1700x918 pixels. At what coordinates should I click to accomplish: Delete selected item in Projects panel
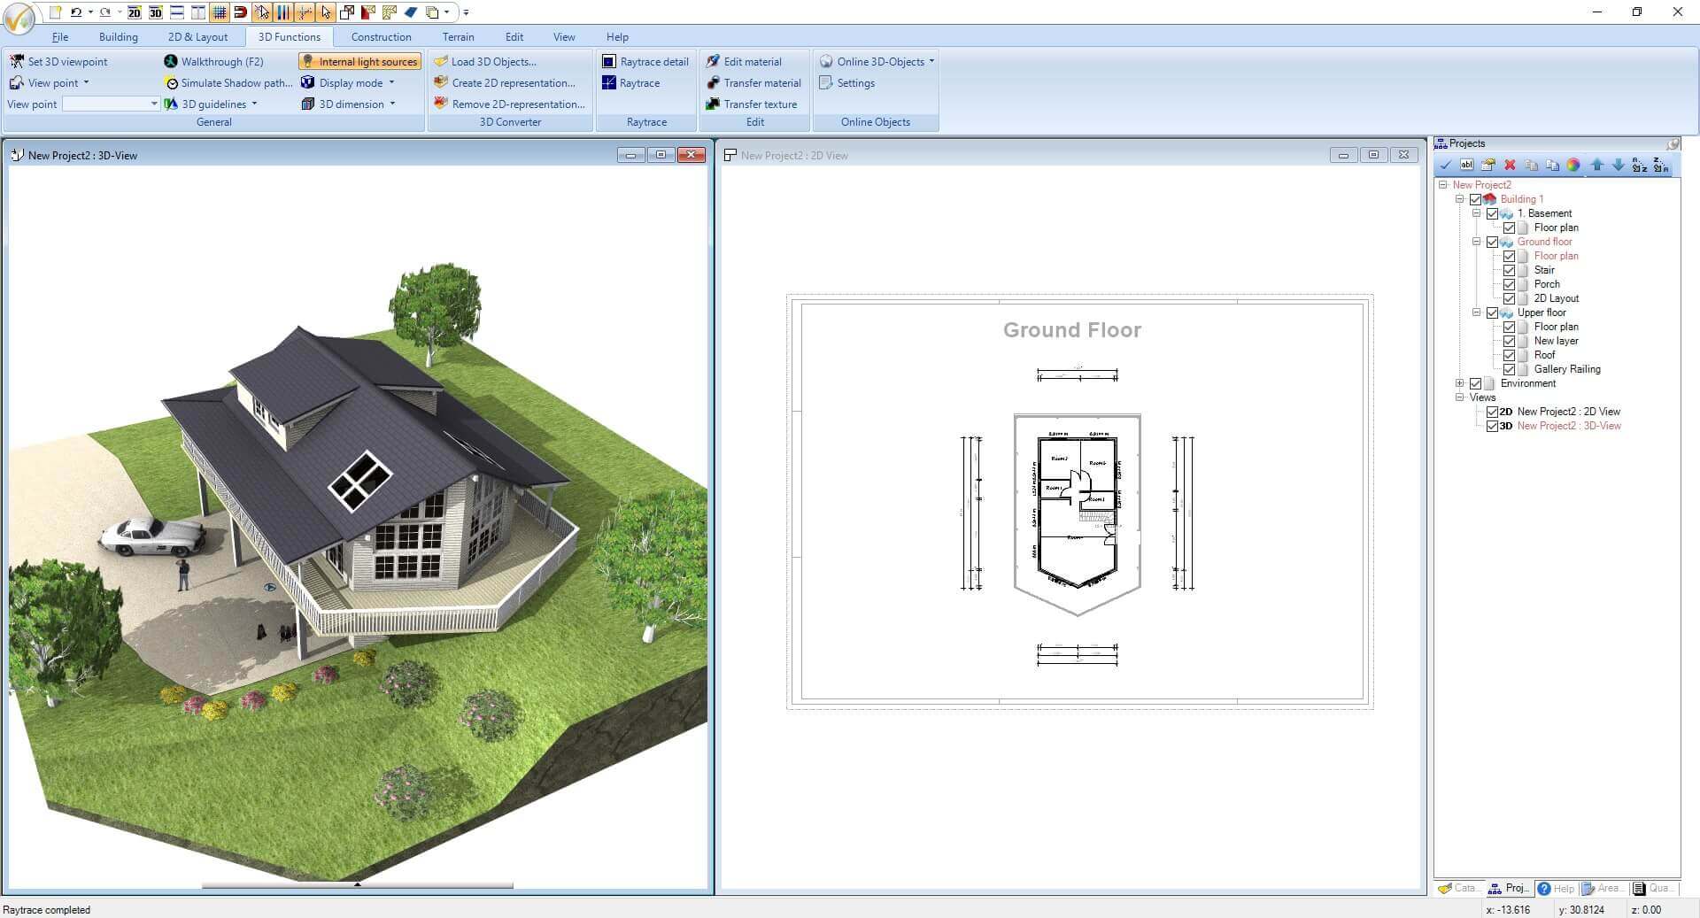click(x=1511, y=165)
